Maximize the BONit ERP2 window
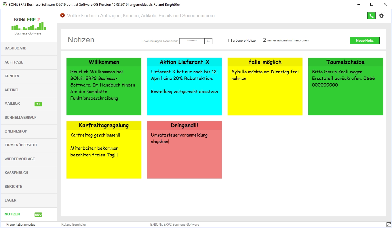 click(x=372, y=5)
